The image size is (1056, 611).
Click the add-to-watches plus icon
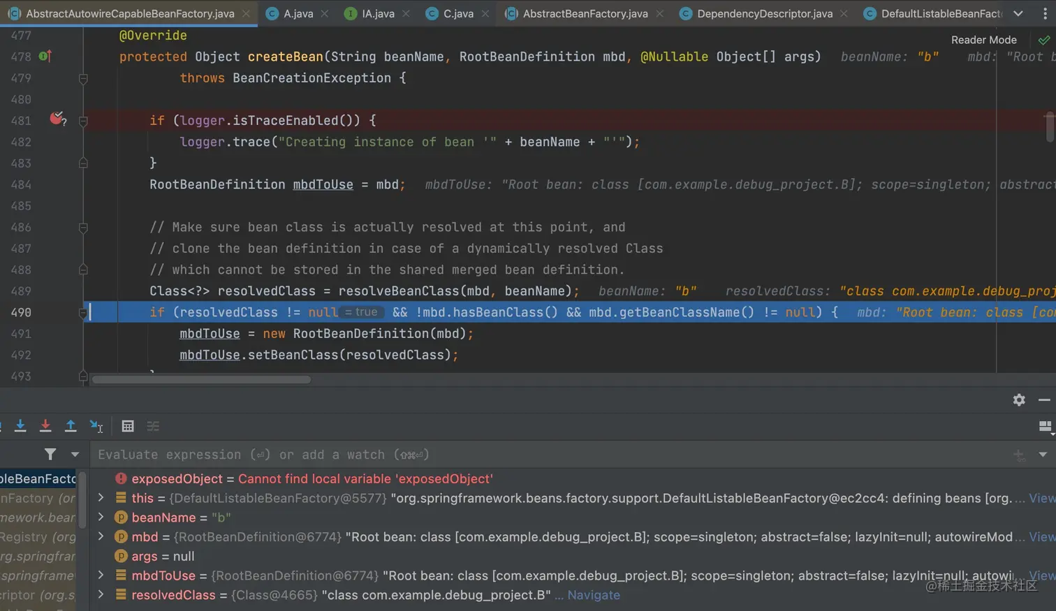click(x=1019, y=455)
